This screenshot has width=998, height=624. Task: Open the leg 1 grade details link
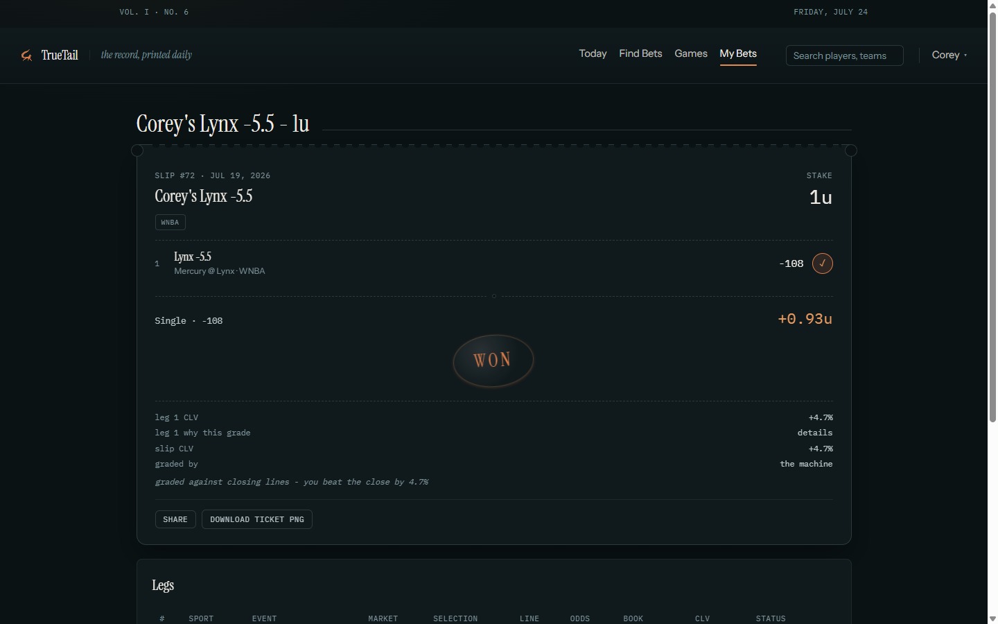814,433
